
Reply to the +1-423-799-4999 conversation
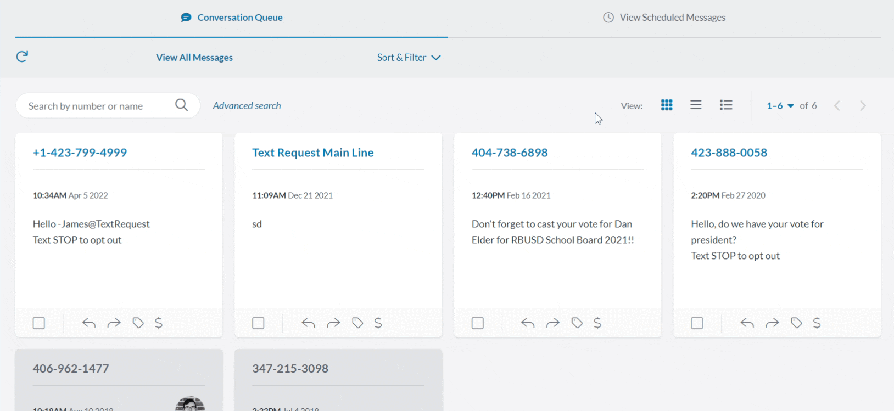point(89,323)
